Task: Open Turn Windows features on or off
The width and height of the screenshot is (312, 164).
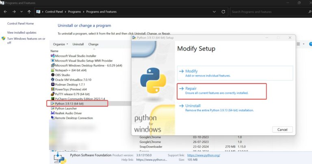Action: click(x=26, y=40)
